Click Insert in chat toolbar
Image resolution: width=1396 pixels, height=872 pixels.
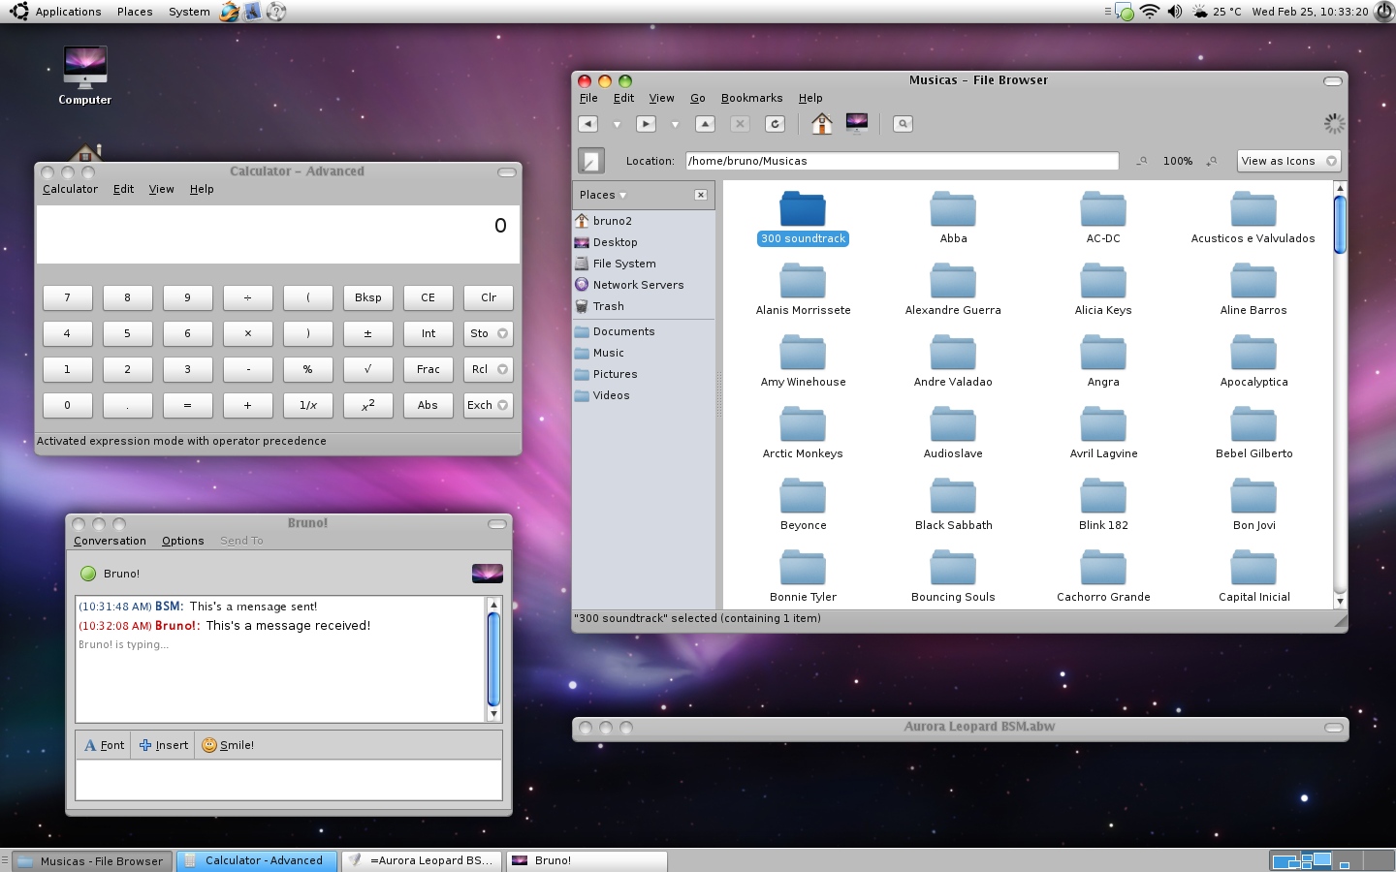point(164,745)
